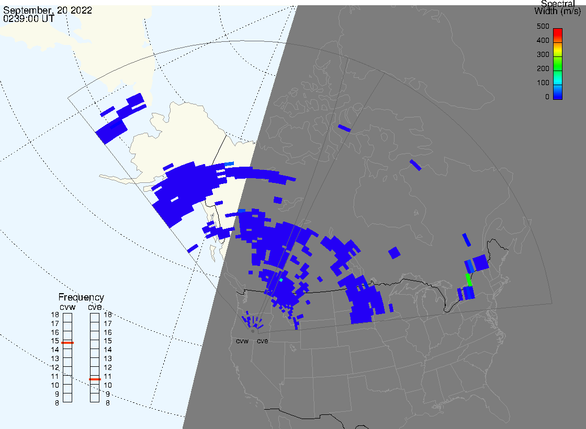This screenshot has width=586, height=429.
Task: Click the cvw frequency scale bar
Action: click(67, 358)
